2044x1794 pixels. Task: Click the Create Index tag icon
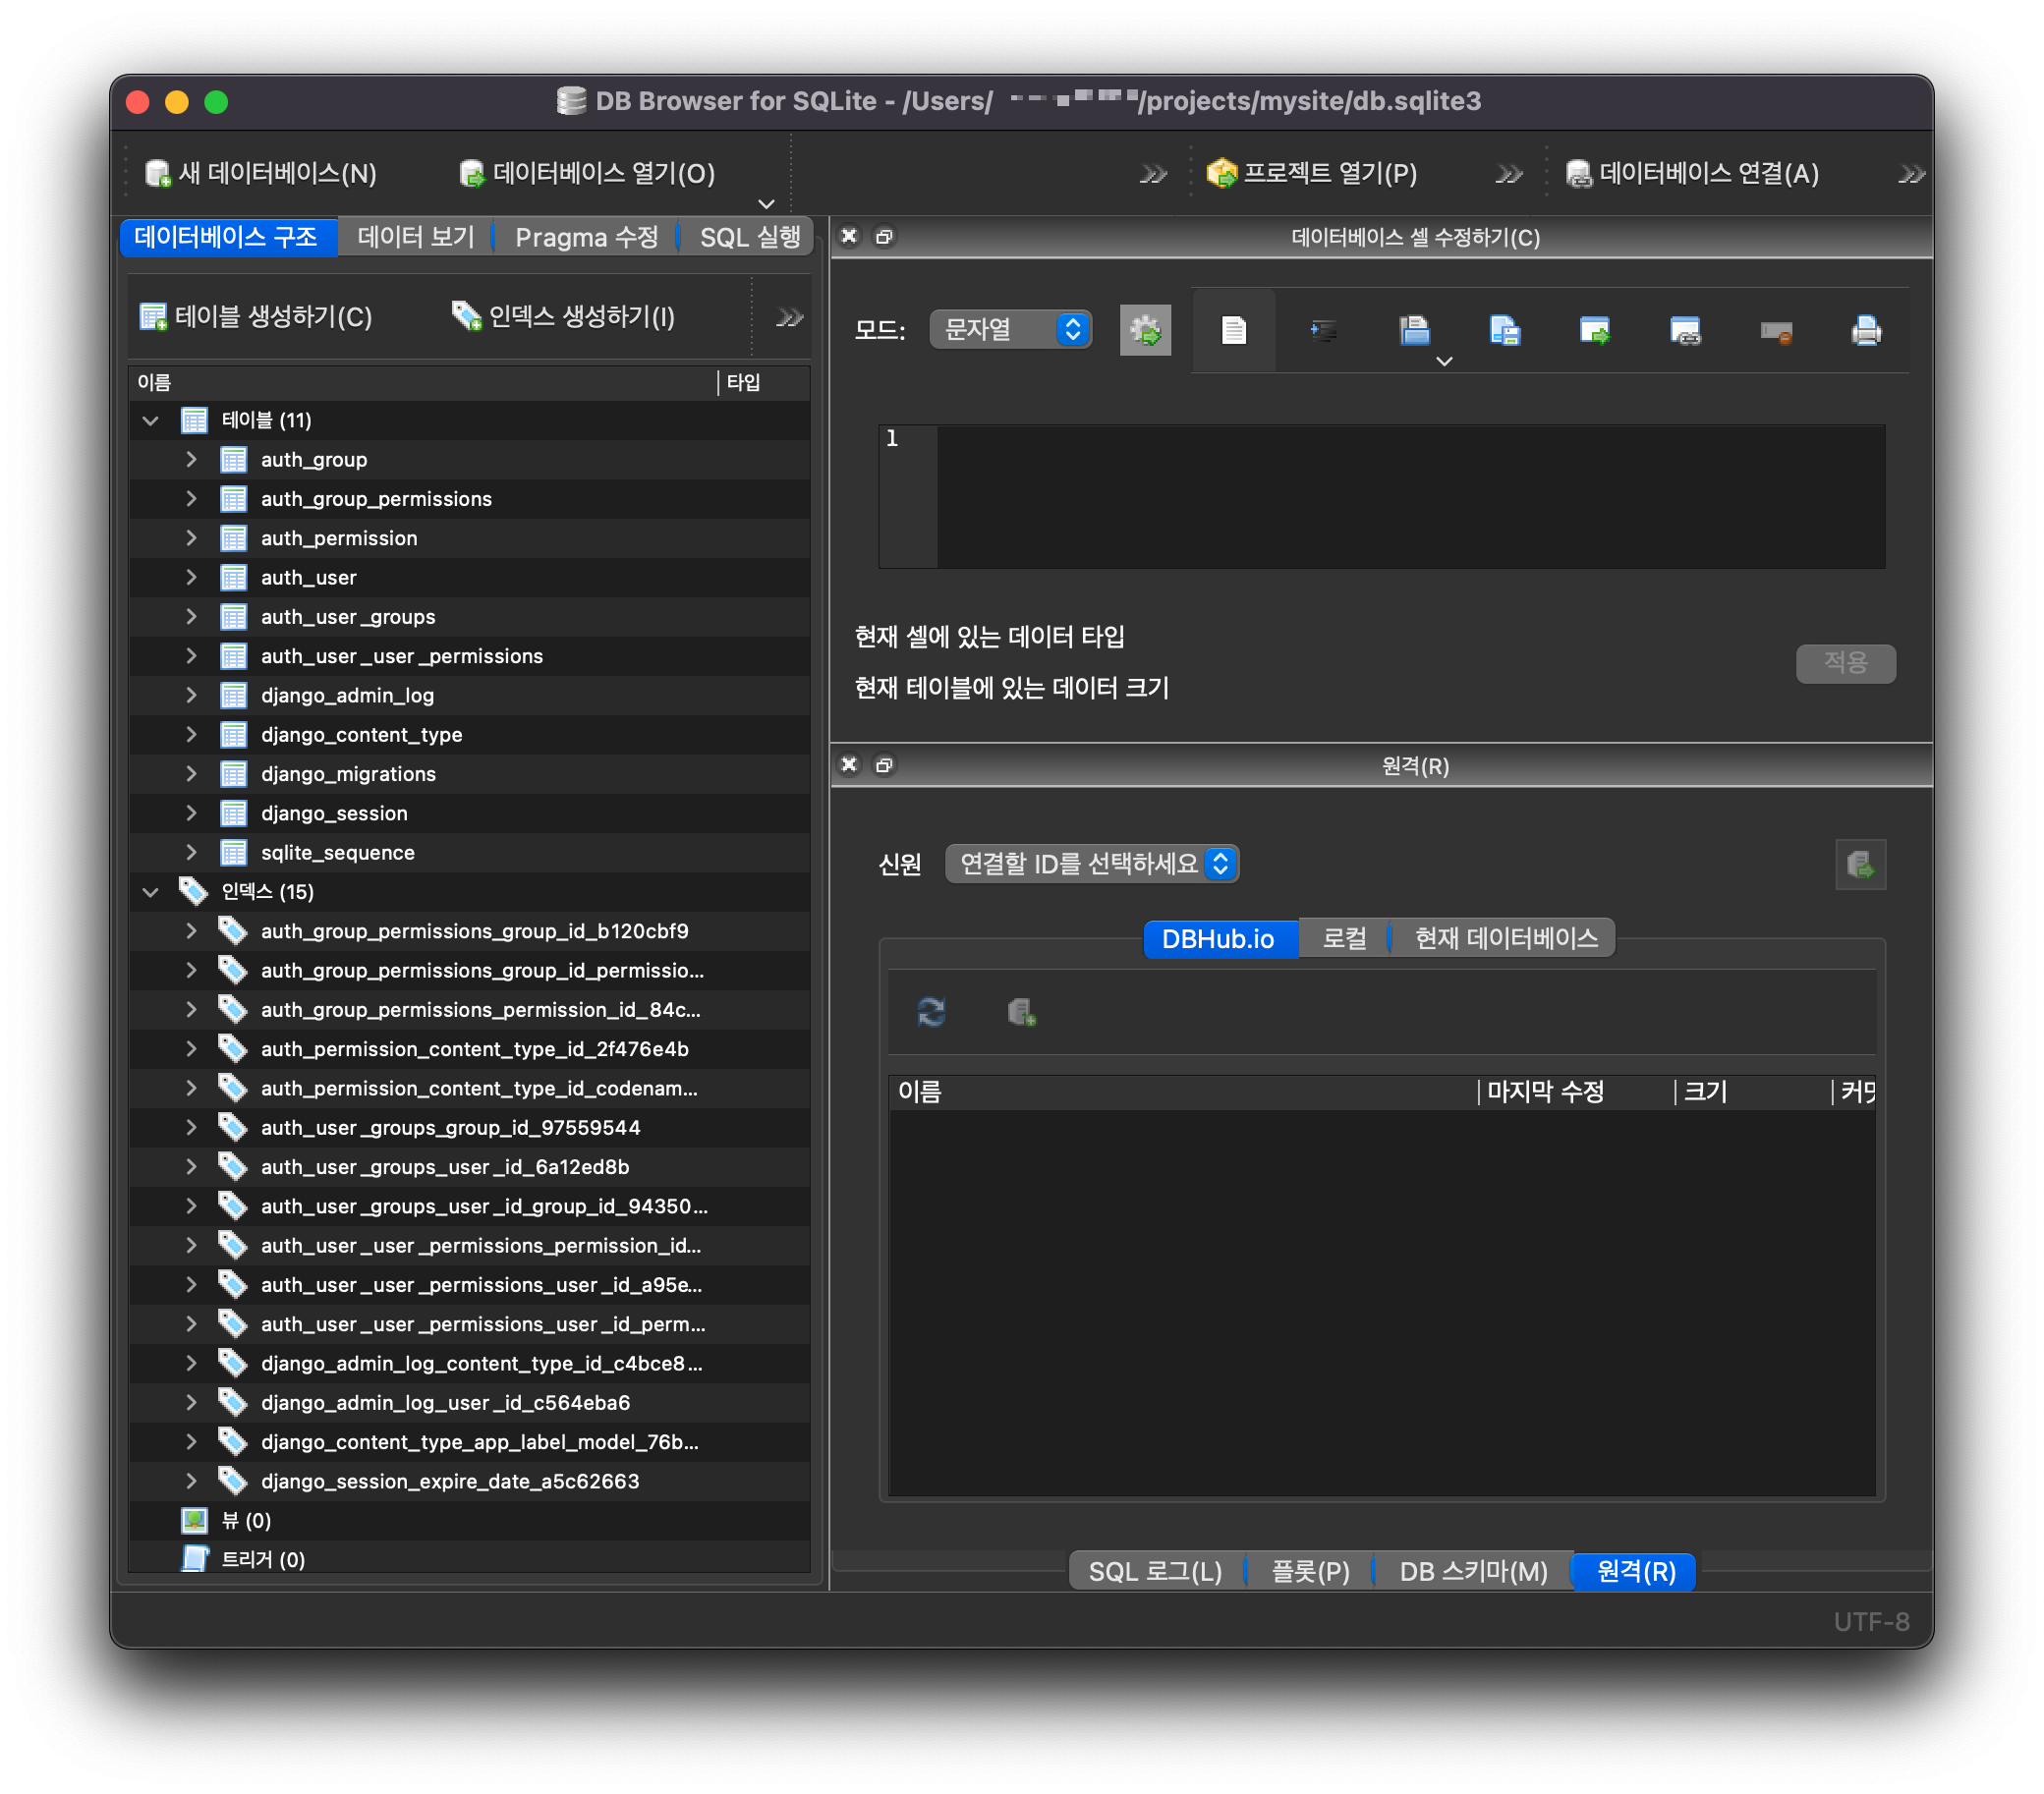click(466, 316)
